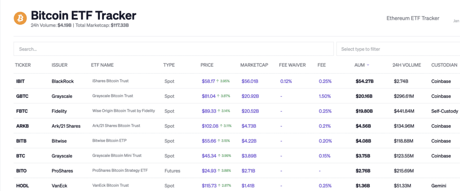Click the $81.04 price
The height and width of the screenshot is (191, 460).
[x=208, y=96]
